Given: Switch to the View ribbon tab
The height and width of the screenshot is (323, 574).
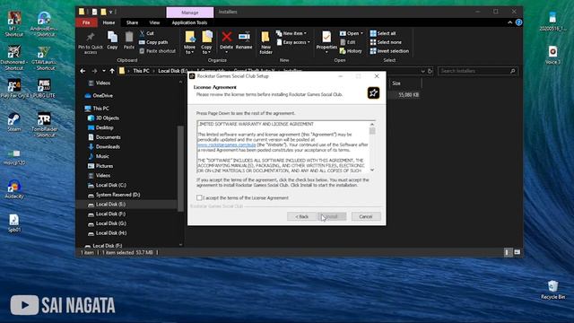Looking at the screenshot, I should tap(154, 22).
